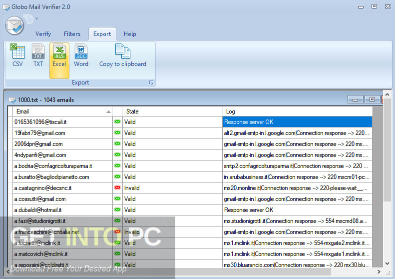Click the in.arubabusiness.it log entry
Viewport: 395px width, 279px height.
click(297, 177)
